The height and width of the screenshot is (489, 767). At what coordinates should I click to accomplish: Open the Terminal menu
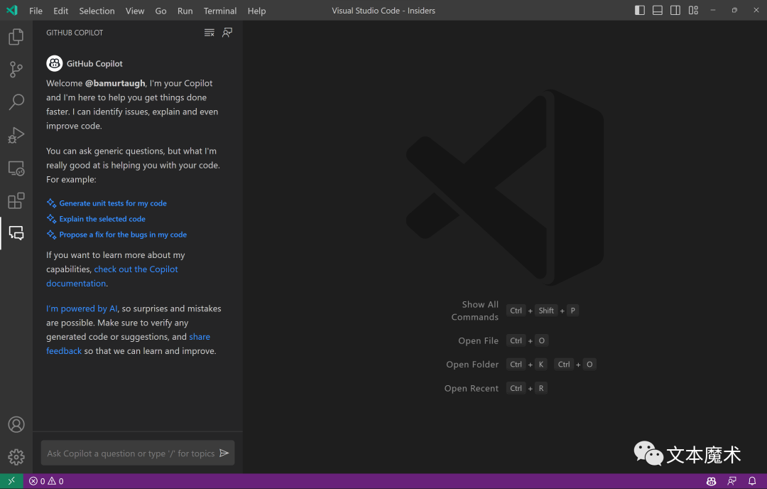[x=220, y=11]
